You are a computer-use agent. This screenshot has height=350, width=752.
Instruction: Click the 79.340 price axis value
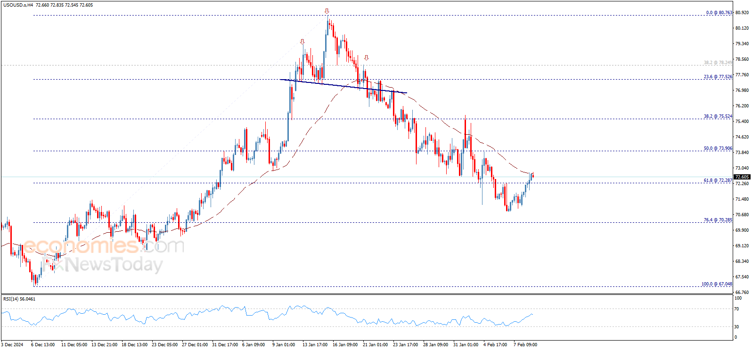pyautogui.click(x=742, y=44)
